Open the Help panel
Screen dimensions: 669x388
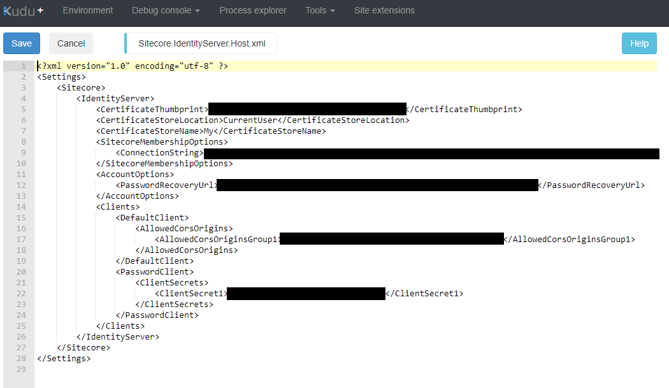[x=639, y=43]
